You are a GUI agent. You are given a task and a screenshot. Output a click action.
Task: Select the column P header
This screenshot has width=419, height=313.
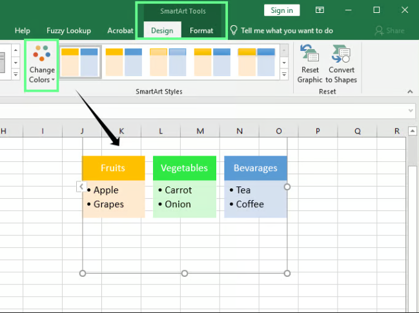(x=318, y=131)
